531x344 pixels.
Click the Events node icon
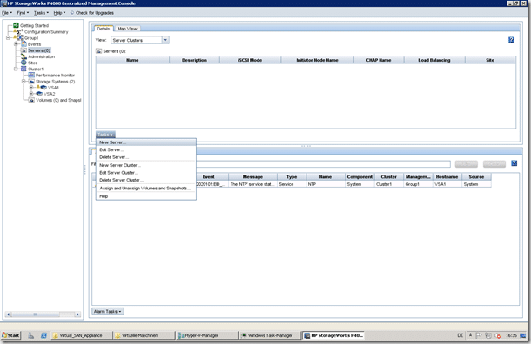pyautogui.click(x=24, y=44)
